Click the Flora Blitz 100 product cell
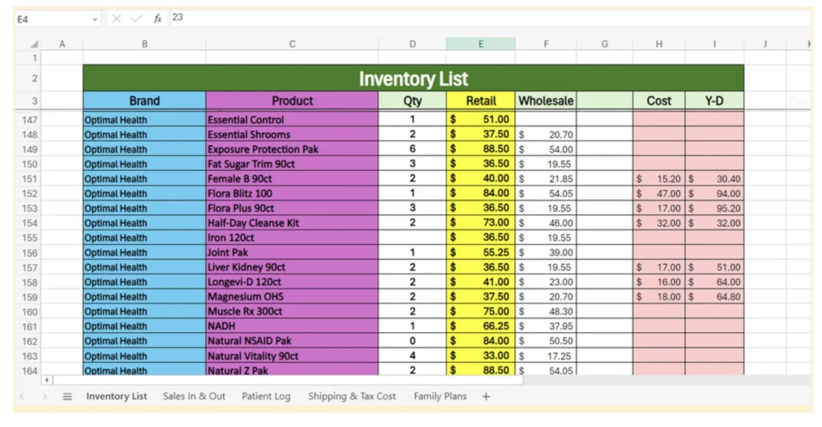 [291, 193]
